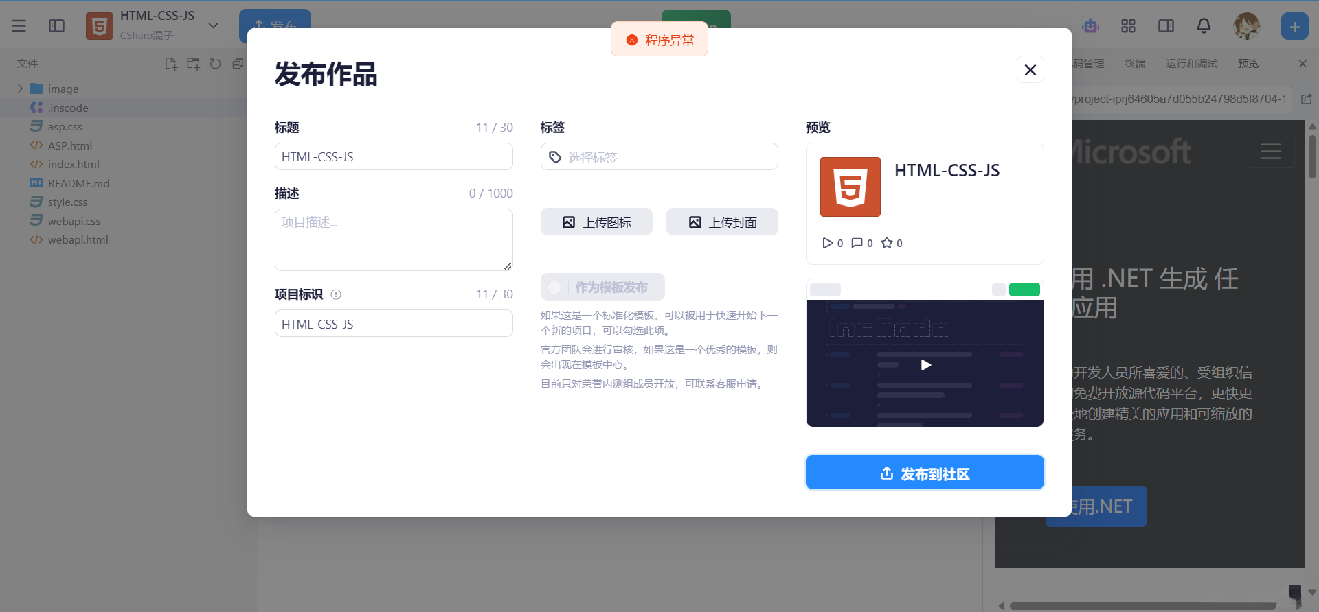Toggle the right panel layout icon
The image size is (1319, 612).
click(1166, 26)
